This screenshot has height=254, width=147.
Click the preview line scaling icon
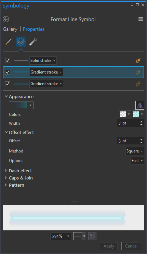click(92, 236)
